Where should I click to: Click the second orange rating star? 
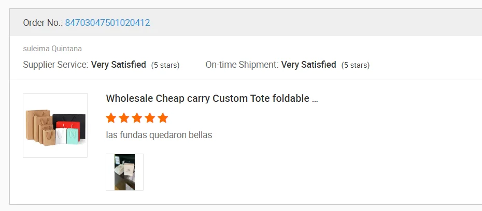tap(124, 118)
